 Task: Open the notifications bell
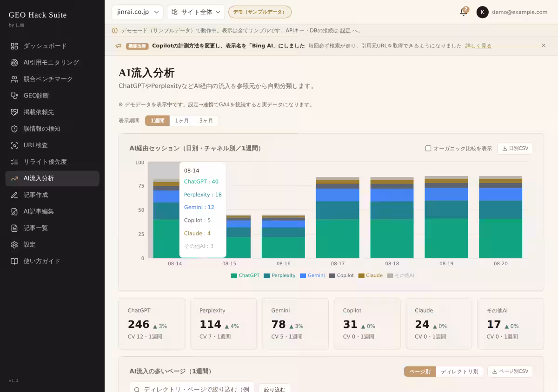pos(463,12)
